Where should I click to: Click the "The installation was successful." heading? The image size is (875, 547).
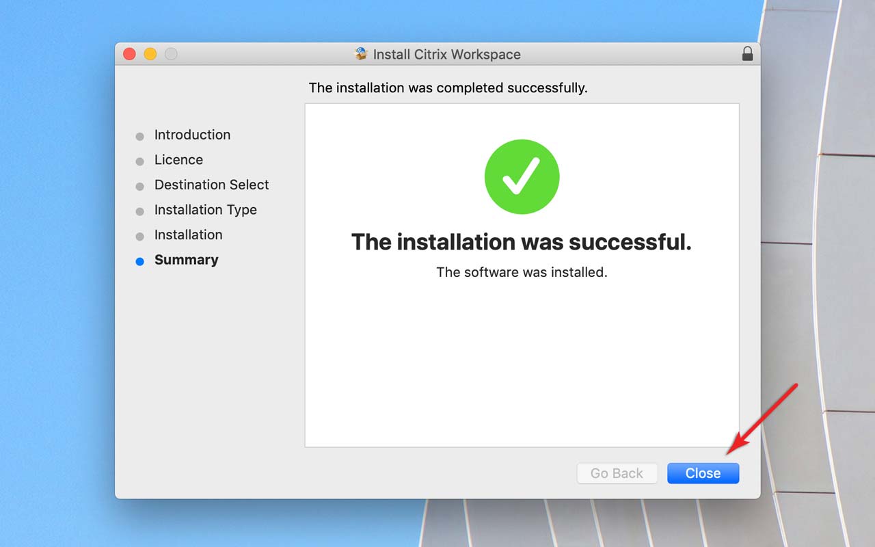521,242
